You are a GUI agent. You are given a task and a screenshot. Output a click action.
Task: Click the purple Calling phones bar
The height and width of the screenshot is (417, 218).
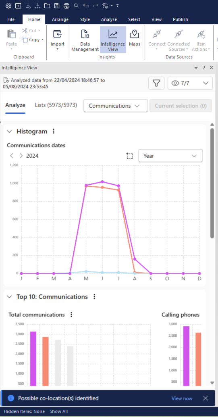pyautogui.click(x=186, y=356)
